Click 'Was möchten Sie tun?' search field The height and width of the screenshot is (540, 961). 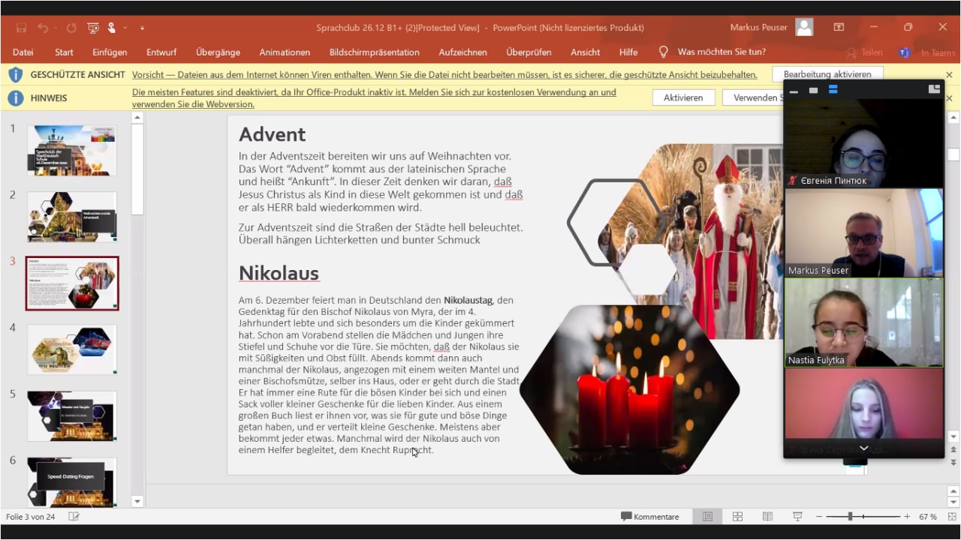(x=722, y=52)
